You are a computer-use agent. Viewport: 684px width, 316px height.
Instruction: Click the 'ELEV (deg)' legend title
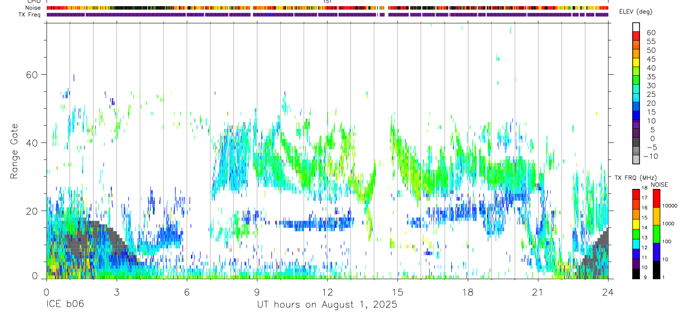coord(636,12)
